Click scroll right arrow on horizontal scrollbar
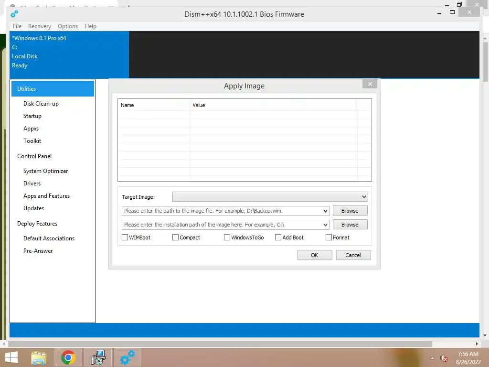This screenshot has width=489, height=367. [477, 344]
